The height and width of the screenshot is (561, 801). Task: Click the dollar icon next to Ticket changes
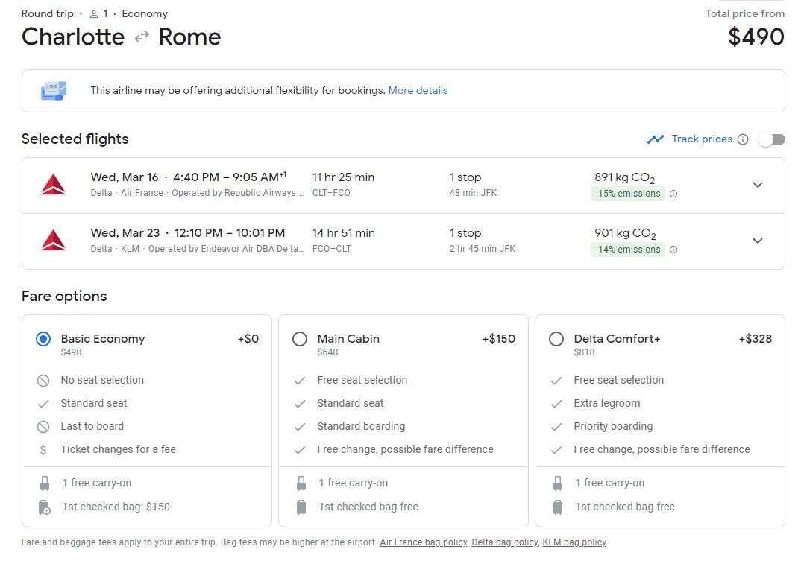[43, 449]
